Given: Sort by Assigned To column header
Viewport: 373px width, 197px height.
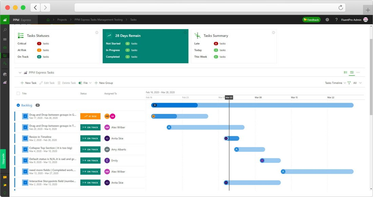Looking at the screenshot, I should click(x=111, y=94).
